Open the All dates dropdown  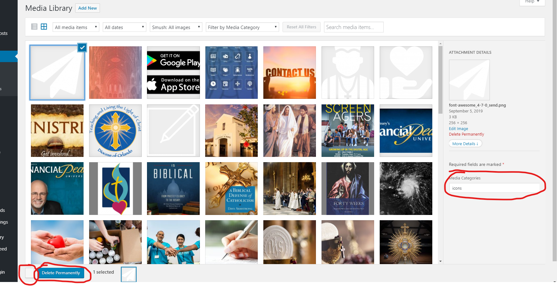[x=125, y=27]
